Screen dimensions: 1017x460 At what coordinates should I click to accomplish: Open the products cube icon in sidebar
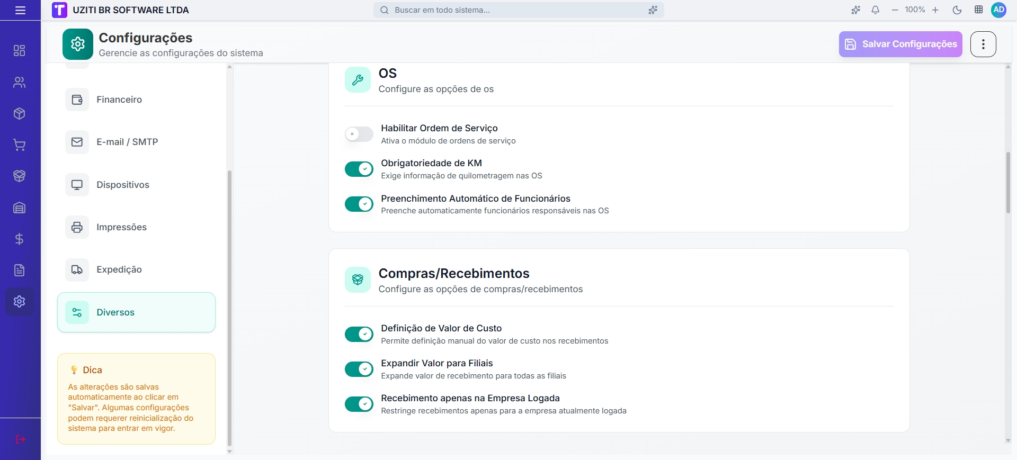[20, 114]
